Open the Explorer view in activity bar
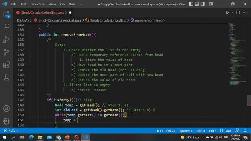The width and height of the screenshot is (251, 141). 6,14
